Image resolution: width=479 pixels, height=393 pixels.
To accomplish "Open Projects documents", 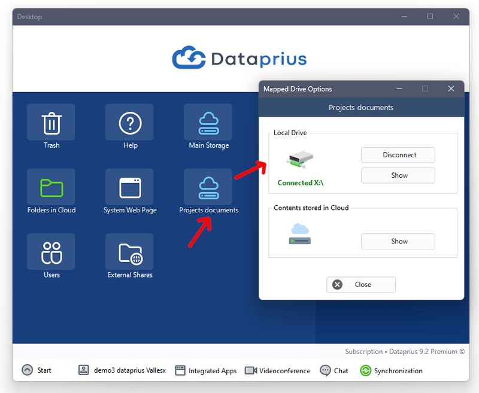I will (x=208, y=187).
